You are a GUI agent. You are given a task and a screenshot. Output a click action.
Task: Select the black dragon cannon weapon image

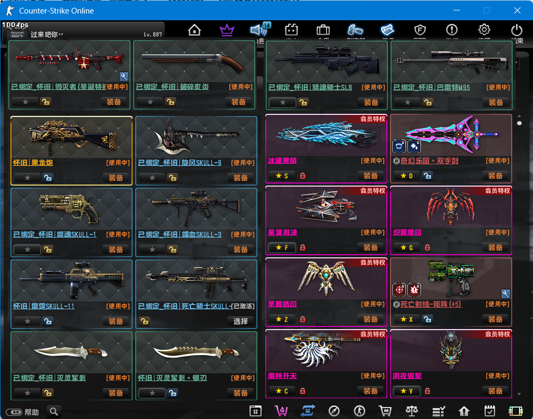[72, 137]
